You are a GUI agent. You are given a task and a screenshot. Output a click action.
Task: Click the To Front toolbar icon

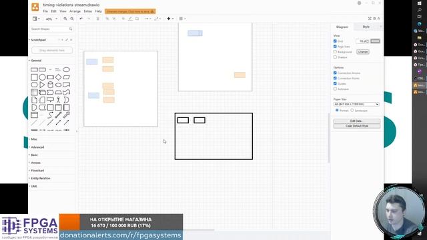click(107, 19)
